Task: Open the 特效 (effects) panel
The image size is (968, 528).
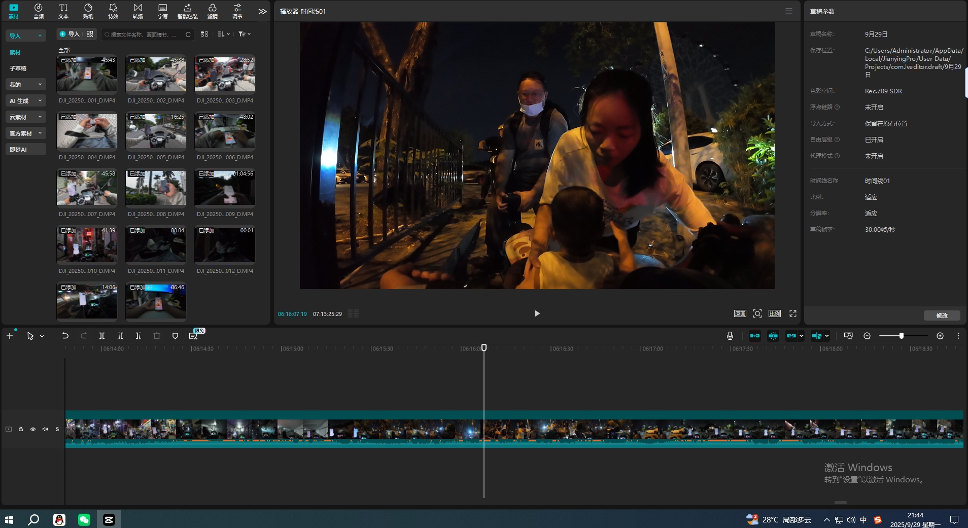Action: [113, 11]
